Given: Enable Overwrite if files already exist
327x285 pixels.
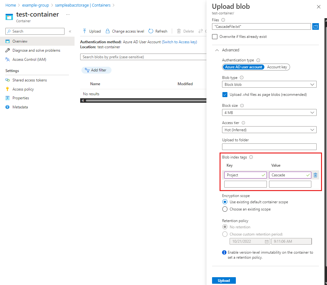Looking at the screenshot, I should click(215, 37).
